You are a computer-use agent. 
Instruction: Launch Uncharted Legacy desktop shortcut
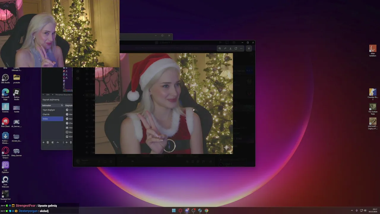click(373, 123)
